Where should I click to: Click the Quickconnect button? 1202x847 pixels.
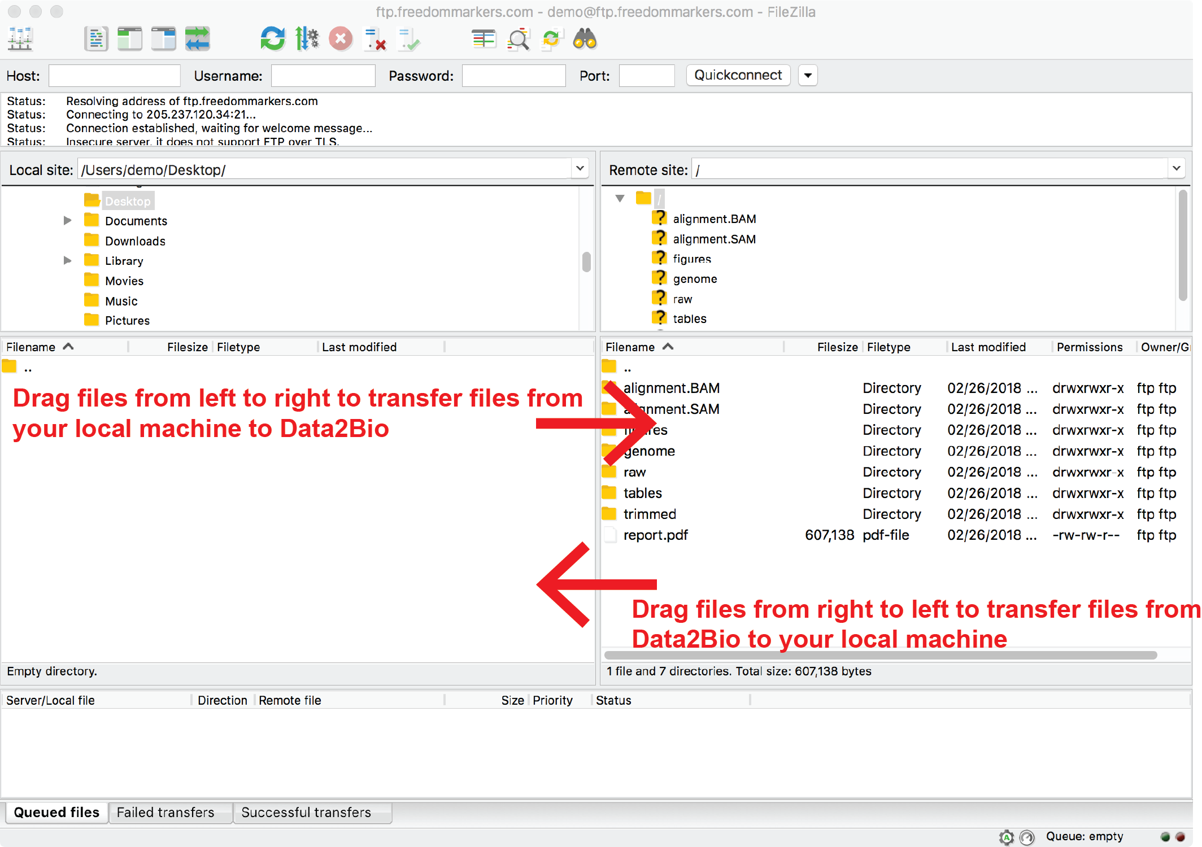[738, 75]
